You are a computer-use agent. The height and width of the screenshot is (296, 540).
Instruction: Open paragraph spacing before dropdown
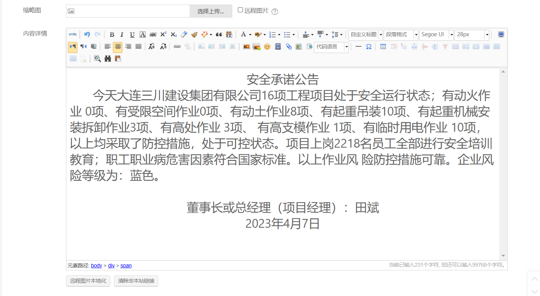coord(313,35)
